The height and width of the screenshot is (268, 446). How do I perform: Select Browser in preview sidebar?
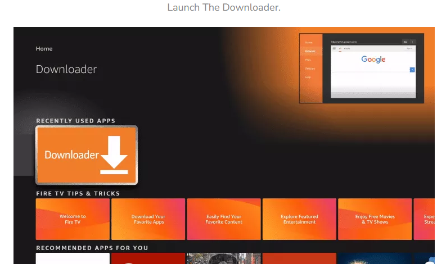click(310, 51)
